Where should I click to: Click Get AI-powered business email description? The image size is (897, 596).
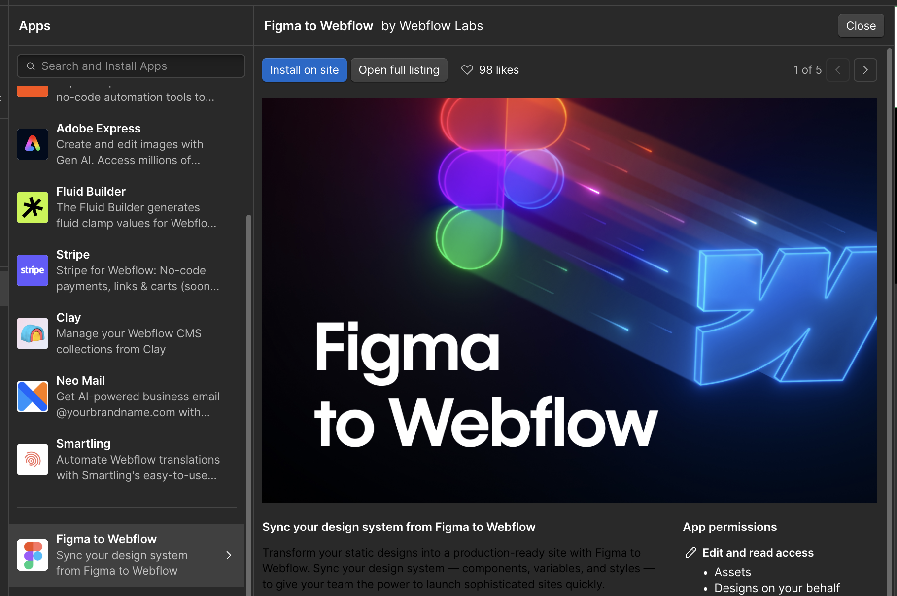click(138, 404)
